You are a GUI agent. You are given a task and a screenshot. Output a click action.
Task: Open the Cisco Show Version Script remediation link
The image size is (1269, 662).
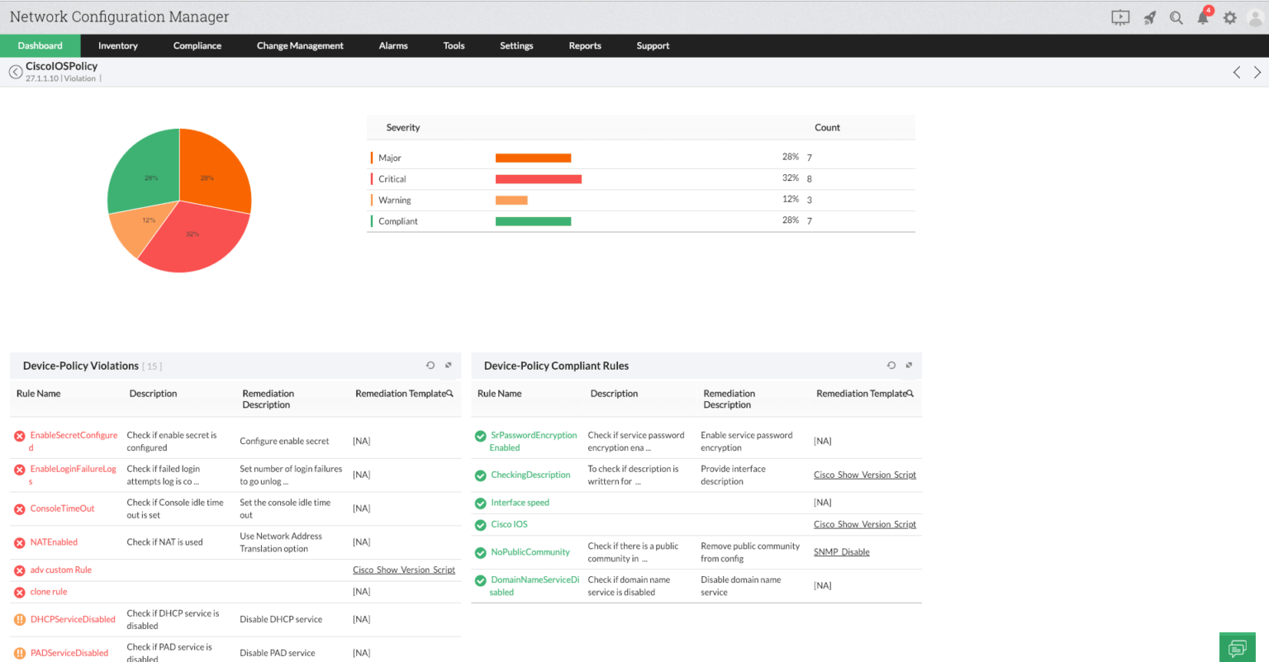(x=404, y=570)
